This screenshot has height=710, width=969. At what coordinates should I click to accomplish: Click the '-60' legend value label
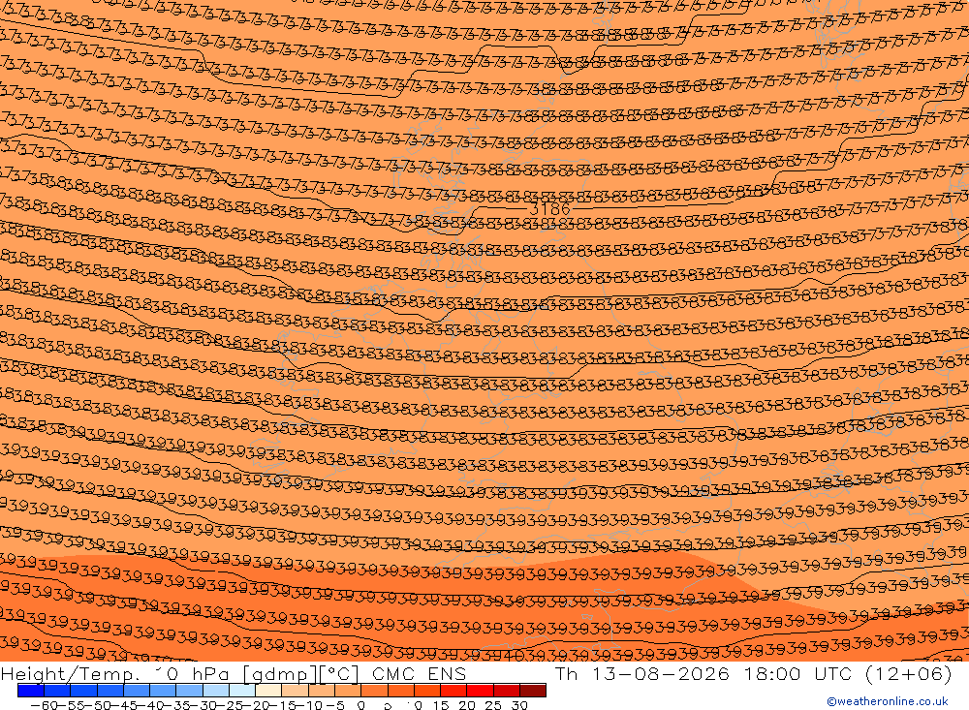[x=44, y=705]
